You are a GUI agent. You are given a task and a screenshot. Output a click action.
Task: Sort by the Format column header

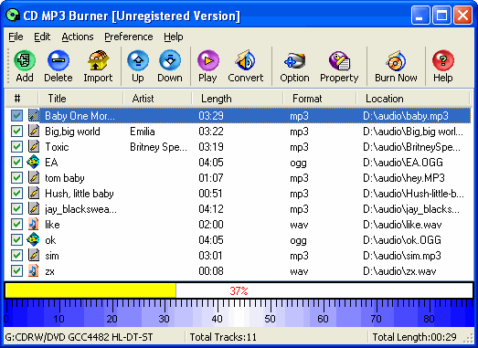pyautogui.click(x=320, y=99)
